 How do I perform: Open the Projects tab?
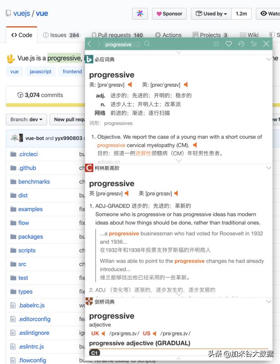[x=210, y=35]
